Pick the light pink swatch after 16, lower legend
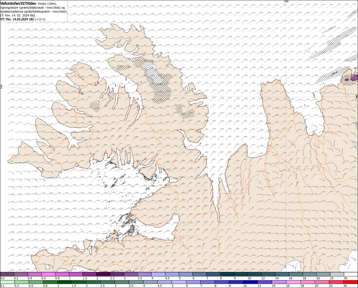 [x=294, y=282]
